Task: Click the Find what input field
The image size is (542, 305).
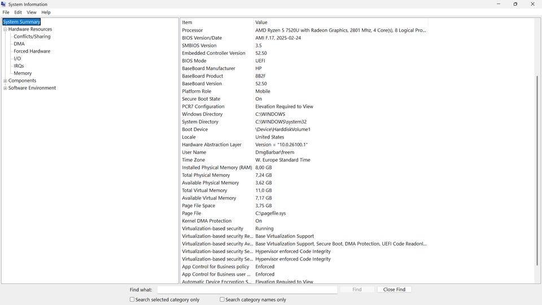Action: click(x=247, y=289)
